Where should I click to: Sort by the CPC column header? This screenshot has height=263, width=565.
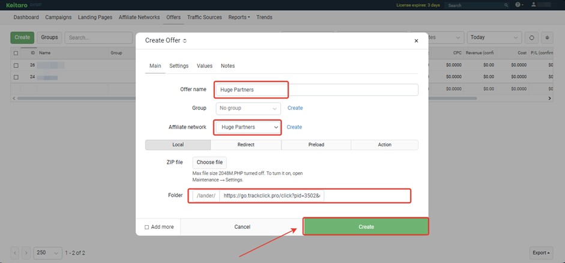pyautogui.click(x=458, y=53)
